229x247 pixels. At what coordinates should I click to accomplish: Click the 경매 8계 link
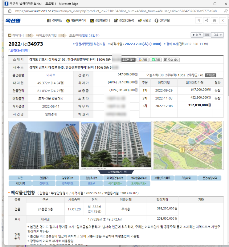[172, 44]
